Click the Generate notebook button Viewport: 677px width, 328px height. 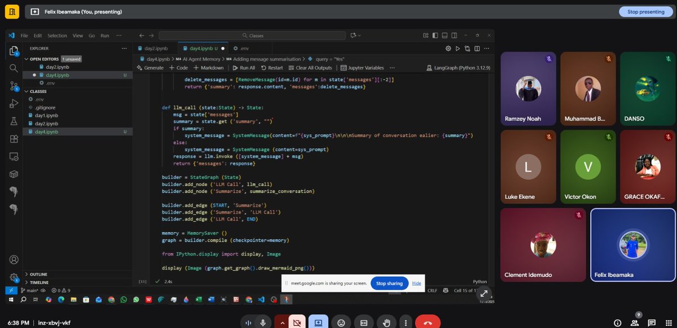point(150,68)
